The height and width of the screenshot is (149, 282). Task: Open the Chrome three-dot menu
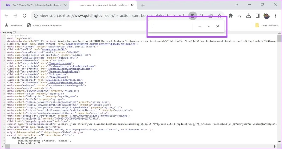276,15
